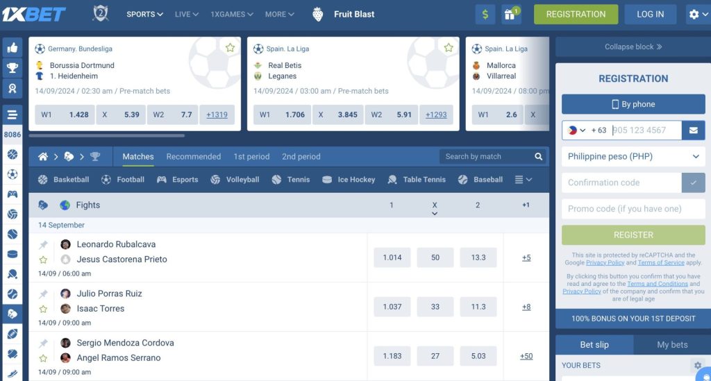Toggle favorite star for Jesus Castorena Prieto fight
711x381 pixels.
[x=43, y=260]
